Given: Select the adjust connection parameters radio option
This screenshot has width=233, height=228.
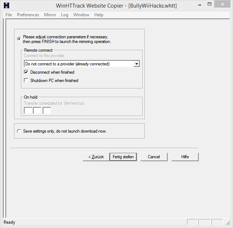Looking at the screenshot, I should coord(19,39).
